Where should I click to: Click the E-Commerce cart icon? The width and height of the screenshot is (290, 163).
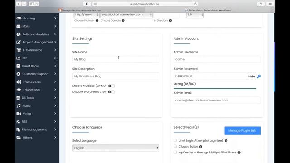(19, 50)
